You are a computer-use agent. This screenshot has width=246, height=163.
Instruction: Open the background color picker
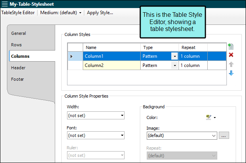click(x=211, y=117)
